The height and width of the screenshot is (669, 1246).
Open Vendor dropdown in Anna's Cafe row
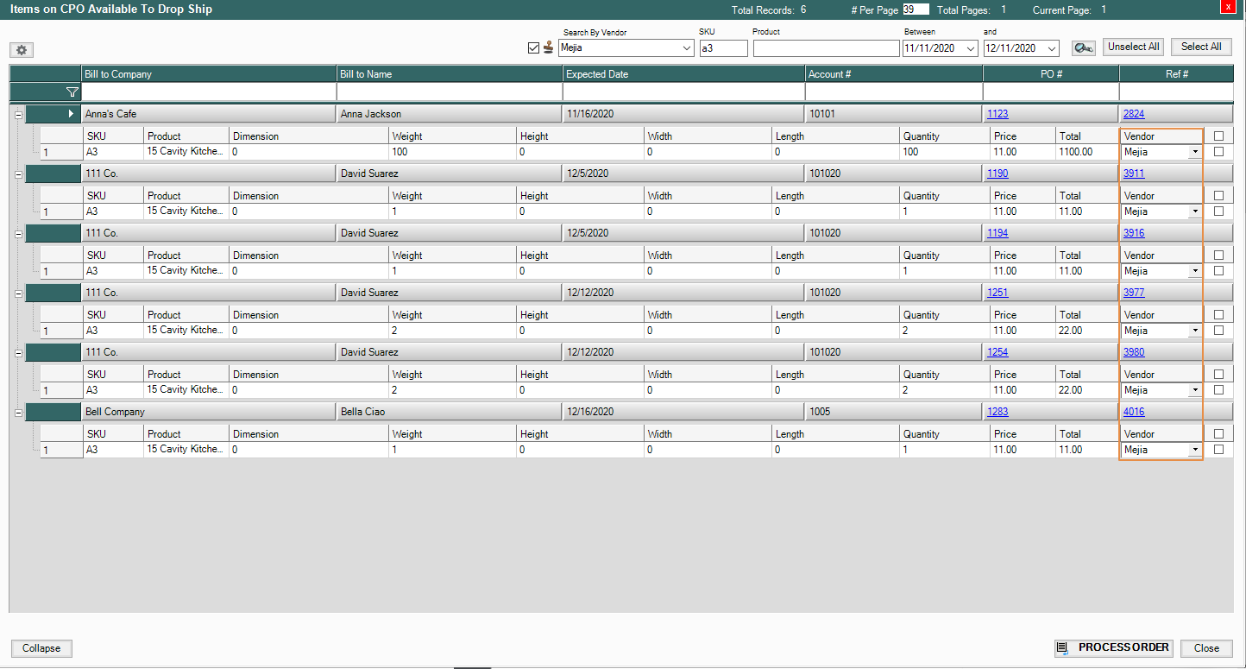tap(1194, 152)
